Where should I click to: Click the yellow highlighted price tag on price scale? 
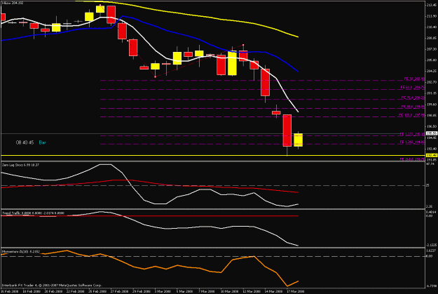(x=432, y=155)
